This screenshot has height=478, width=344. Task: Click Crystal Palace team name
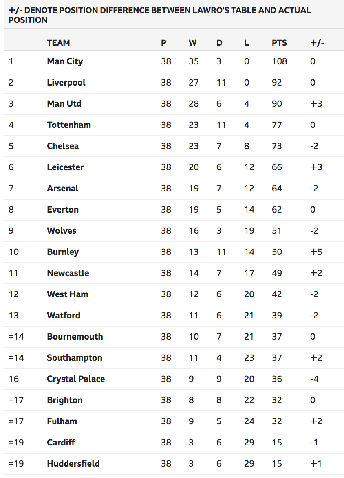pyautogui.click(x=76, y=379)
